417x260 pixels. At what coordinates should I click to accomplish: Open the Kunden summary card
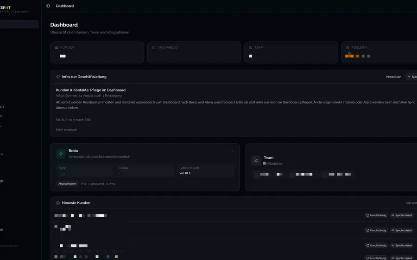click(97, 52)
